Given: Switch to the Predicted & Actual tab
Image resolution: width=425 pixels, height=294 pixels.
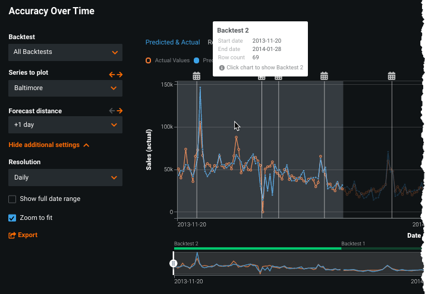Looking at the screenshot, I should (172, 43).
